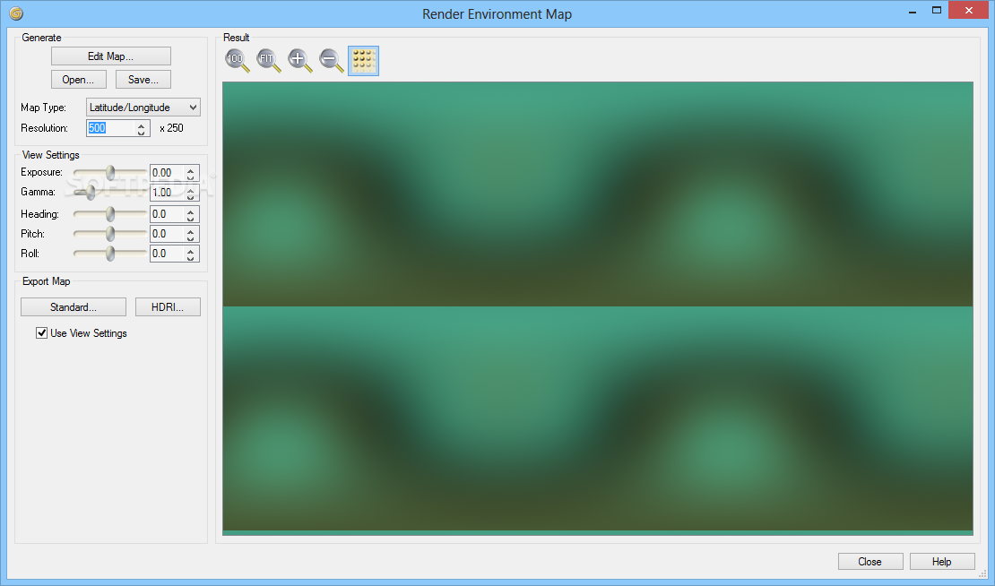Uncheck Use View Settings
Image resolution: width=995 pixels, height=586 pixels.
42,333
